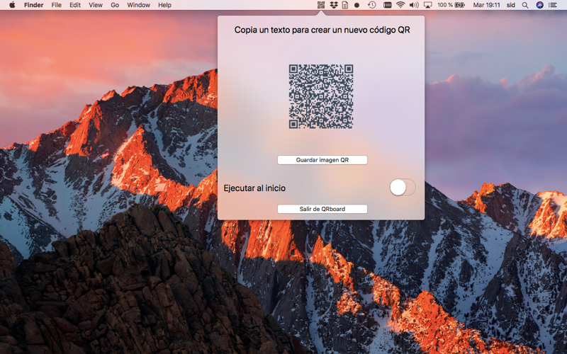This screenshot has height=354, width=567.
Task: Open Spotlight search magnifier icon
Action: click(525, 5)
